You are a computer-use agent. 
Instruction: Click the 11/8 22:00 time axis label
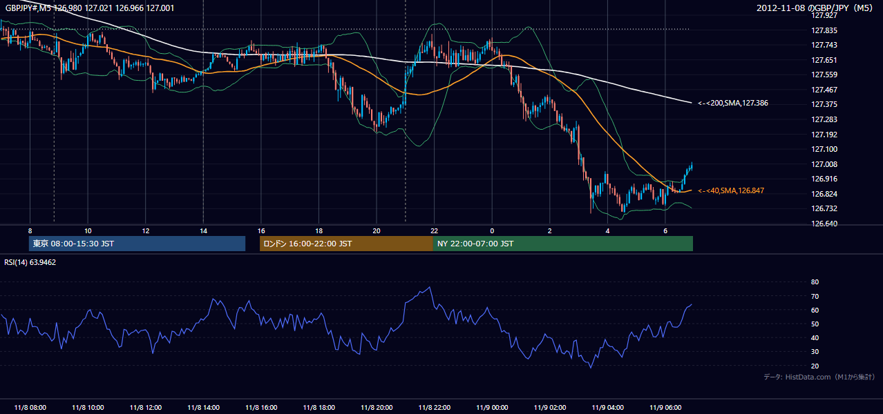[x=434, y=407]
